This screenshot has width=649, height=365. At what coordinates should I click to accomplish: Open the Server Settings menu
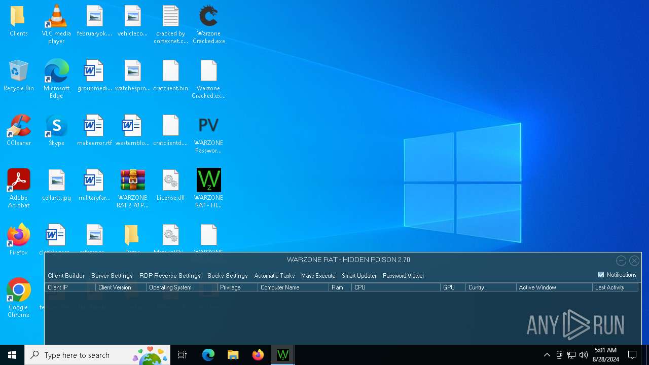112,276
